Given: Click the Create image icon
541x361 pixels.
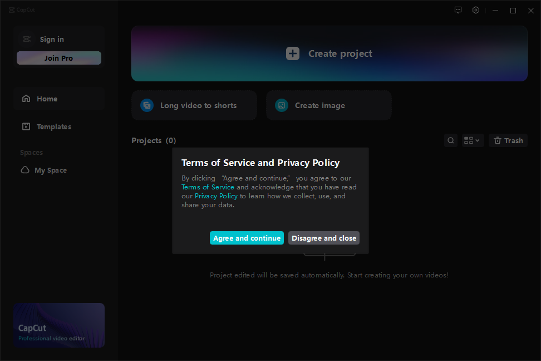Looking at the screenshot, I should pos(282,105).
